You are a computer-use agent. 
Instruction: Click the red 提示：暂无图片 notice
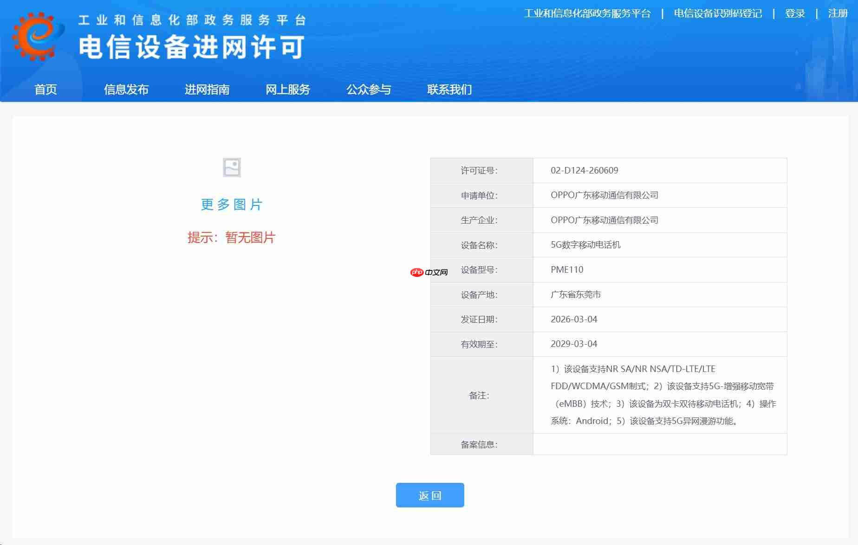click(x=232, y=237)
